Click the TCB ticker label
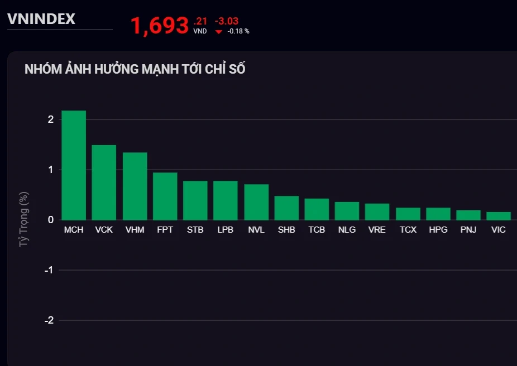 [317, 230]
